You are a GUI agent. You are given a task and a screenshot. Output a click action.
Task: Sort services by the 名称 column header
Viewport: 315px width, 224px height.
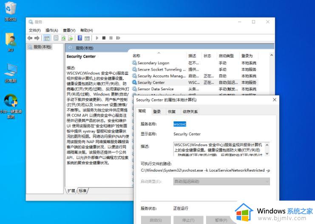(x=159, y=56)
